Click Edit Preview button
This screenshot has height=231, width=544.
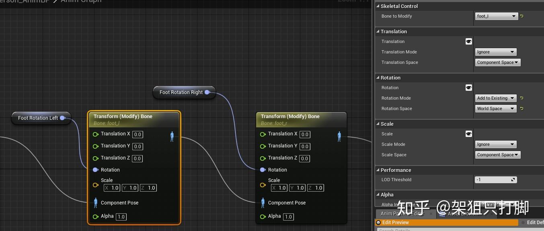click(447, 222)
